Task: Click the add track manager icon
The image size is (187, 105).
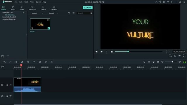Action: [3, 67]
